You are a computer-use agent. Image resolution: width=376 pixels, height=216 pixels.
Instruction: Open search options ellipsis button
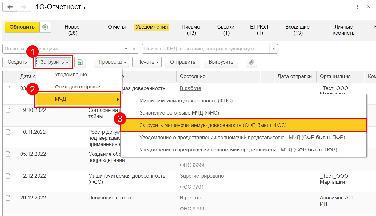[266, 49]
